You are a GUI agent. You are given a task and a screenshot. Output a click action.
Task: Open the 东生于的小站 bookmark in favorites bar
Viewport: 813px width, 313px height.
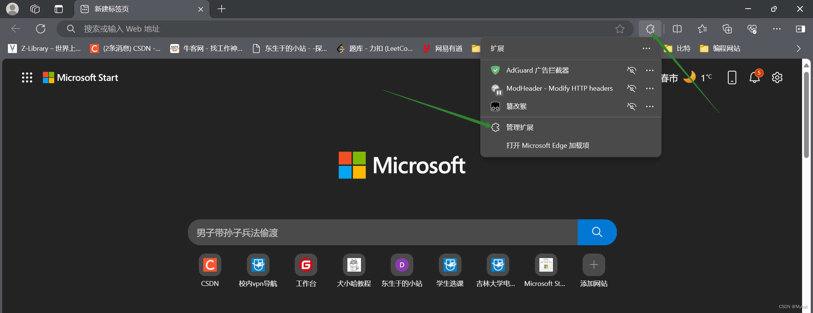pos(289,49)
